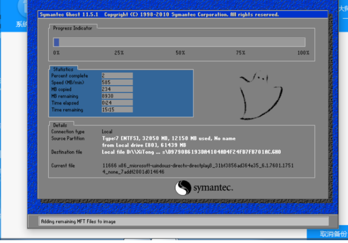Viewport: 348px width, 243px height.
Task: Click the Source Partition NTFS description
Action: tap(169, 139)
